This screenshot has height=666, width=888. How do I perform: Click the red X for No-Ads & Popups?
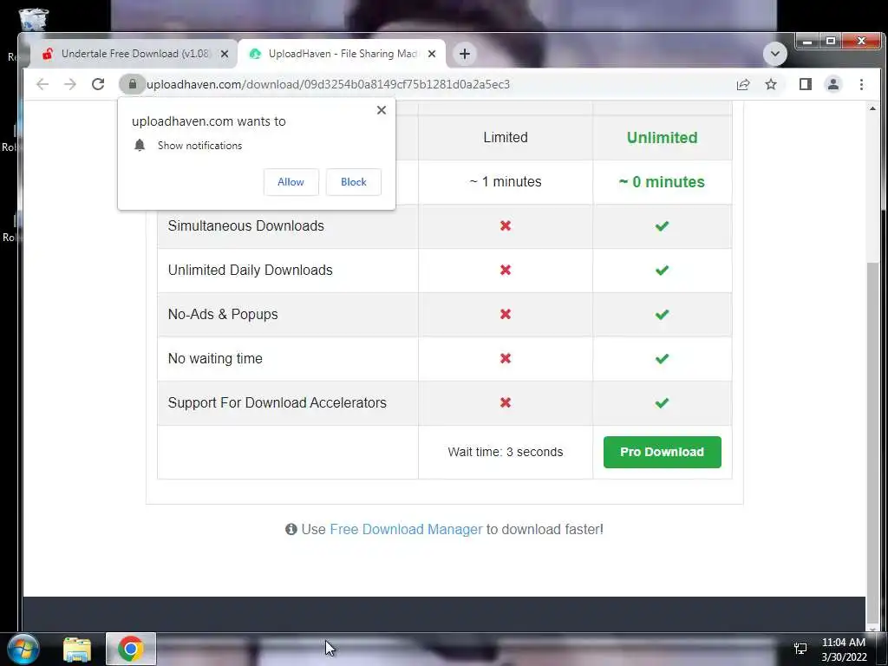(x=506, y=314)
